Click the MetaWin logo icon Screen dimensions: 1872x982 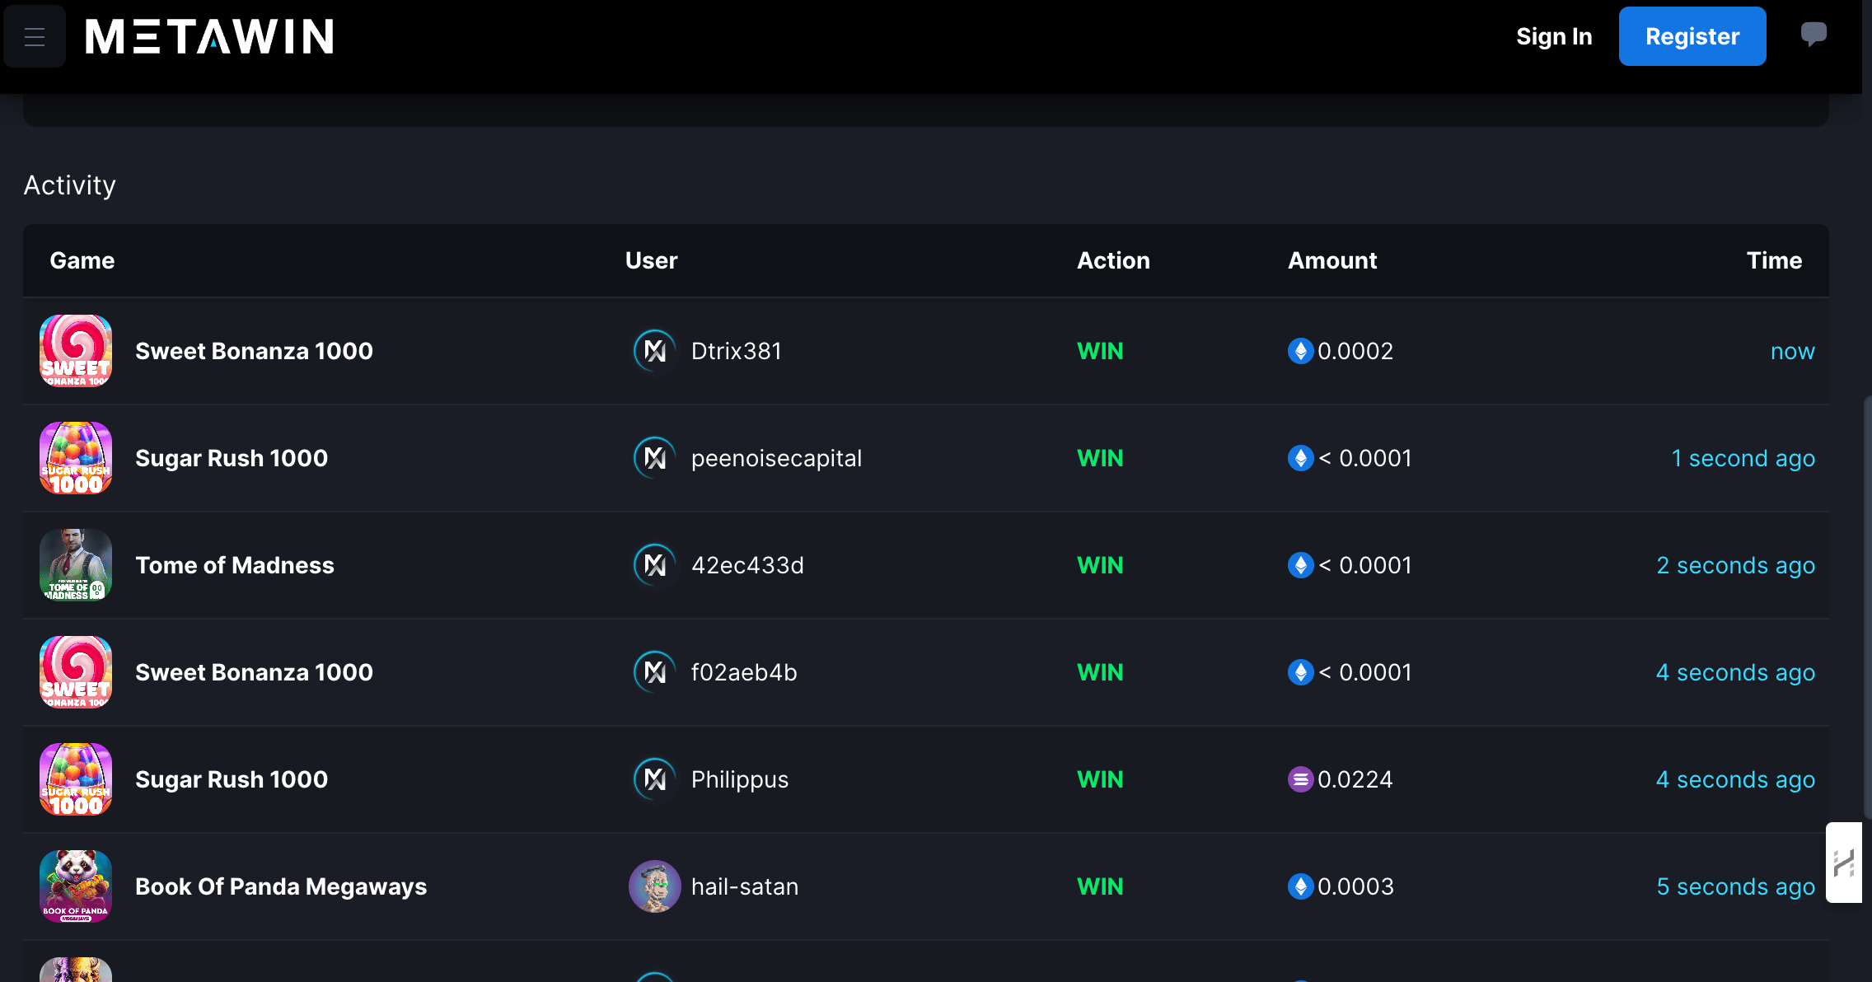210,35
